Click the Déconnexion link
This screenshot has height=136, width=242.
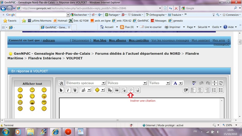coord(81,40)
